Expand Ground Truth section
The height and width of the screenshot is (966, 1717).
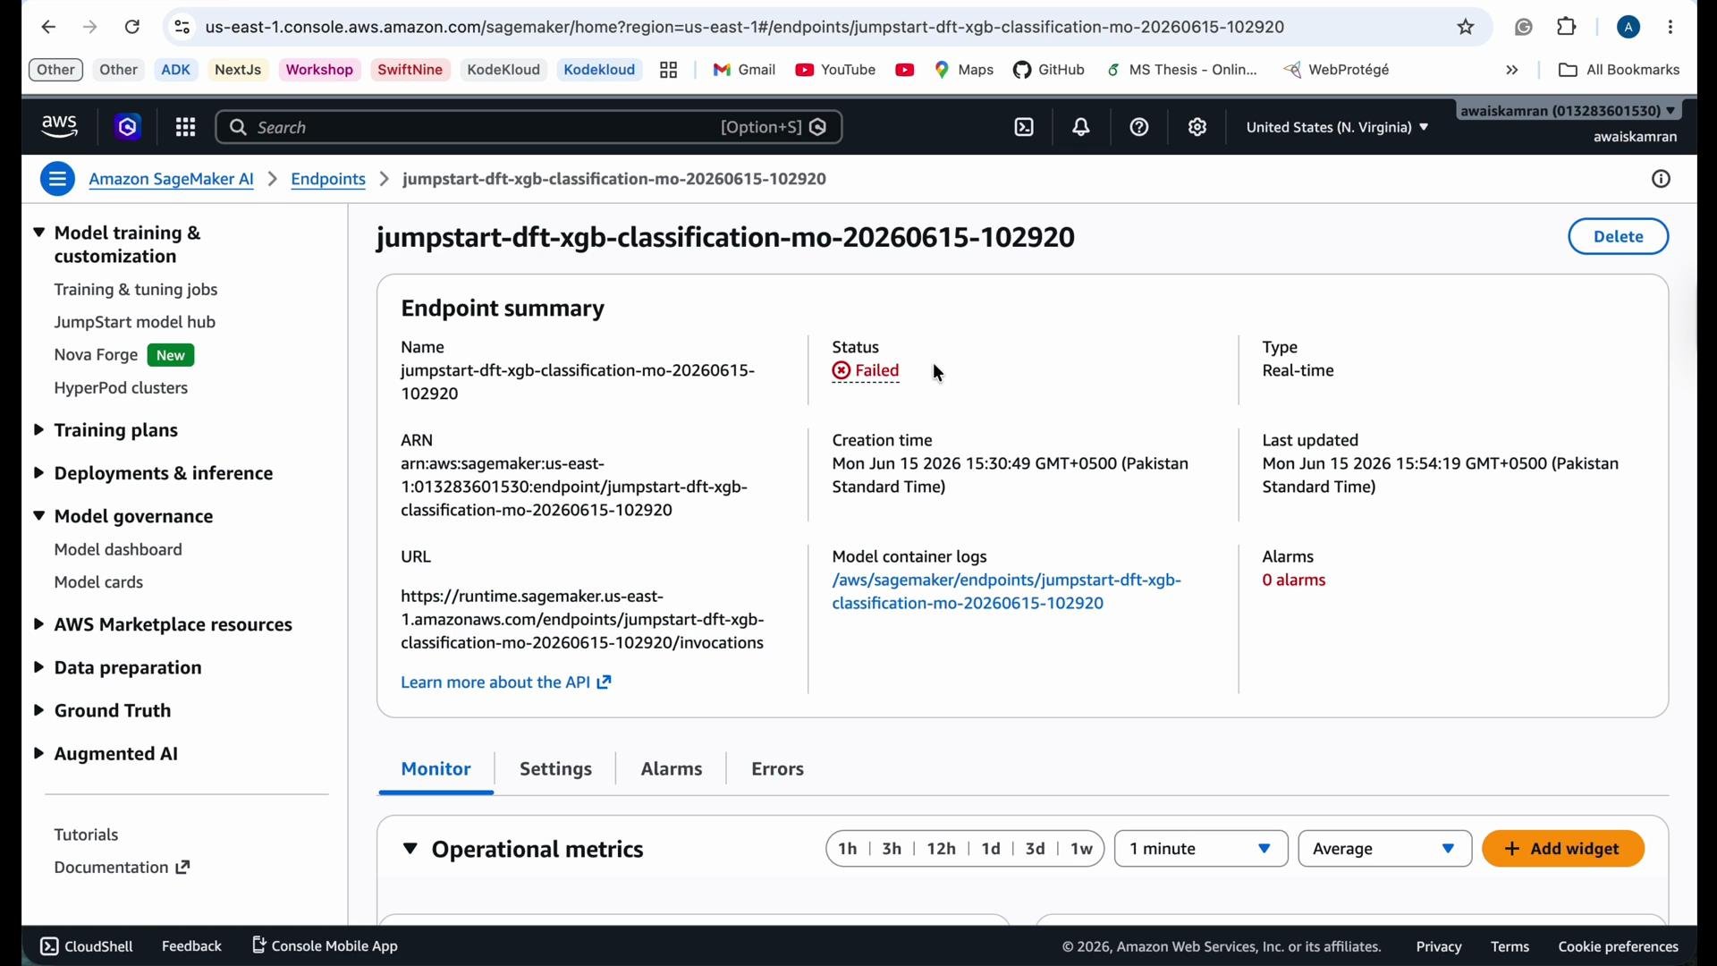[x=39, y=711]
